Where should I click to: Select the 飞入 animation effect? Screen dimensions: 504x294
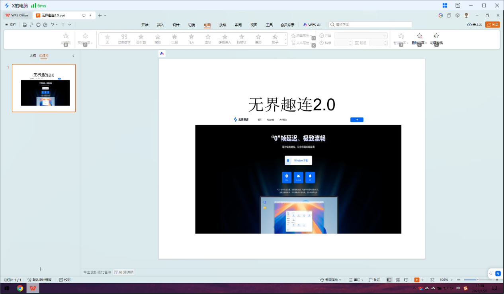click(191, 39)
